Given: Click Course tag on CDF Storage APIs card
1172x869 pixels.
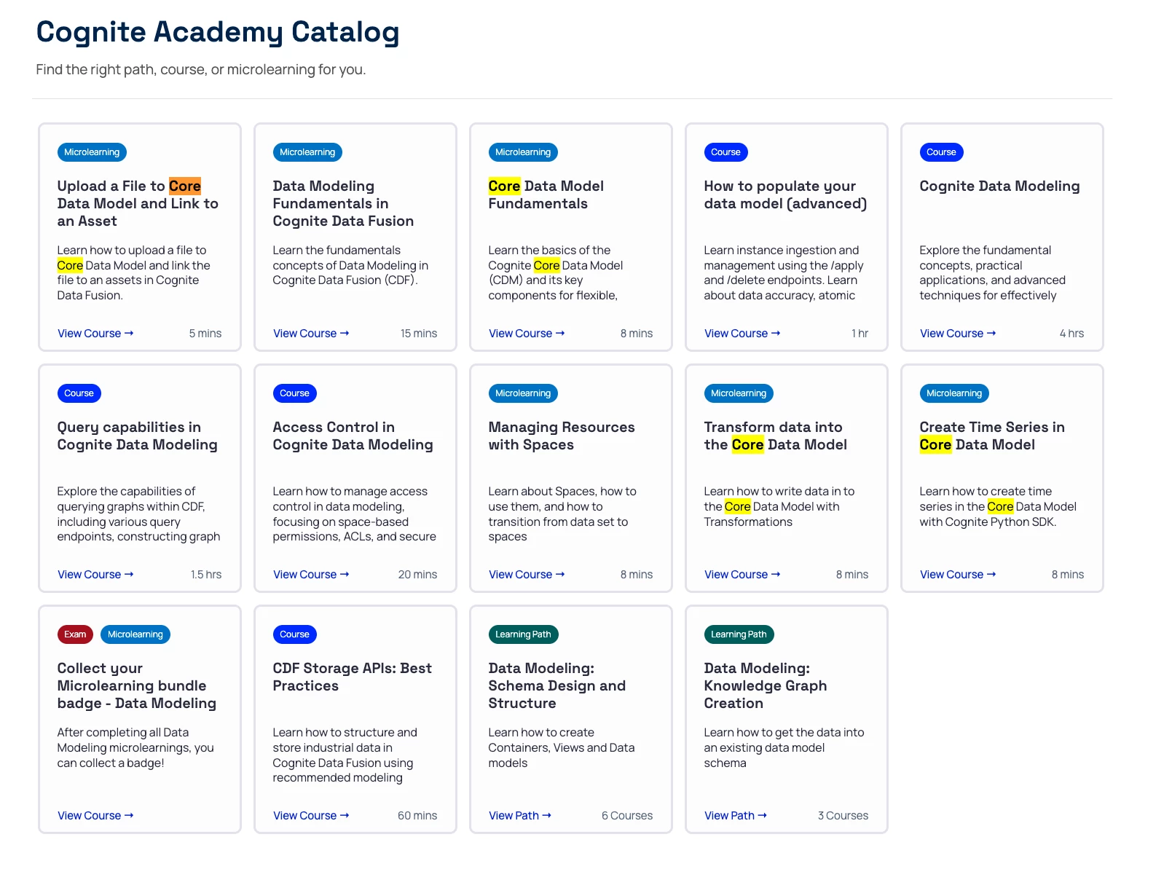Looking at the screenshot, I should pos(294,634).
